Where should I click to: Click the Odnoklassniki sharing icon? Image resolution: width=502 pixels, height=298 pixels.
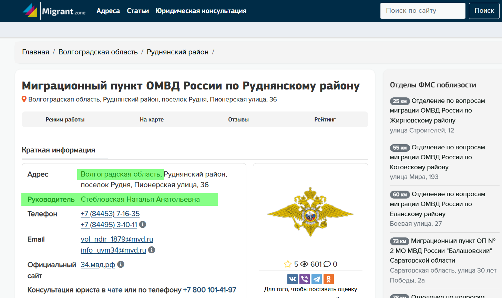click(328, 279)
